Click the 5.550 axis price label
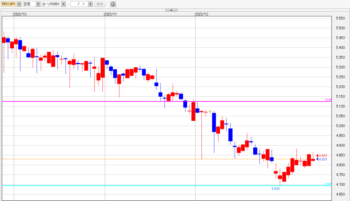 pos(340,18)
